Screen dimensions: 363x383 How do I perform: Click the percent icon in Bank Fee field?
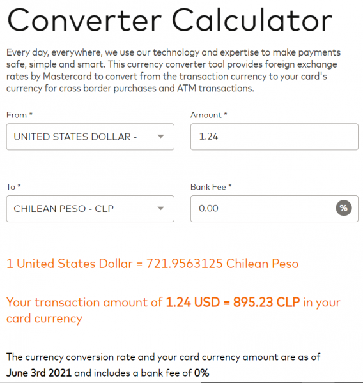pyautogui.click(x=343, y=208)
